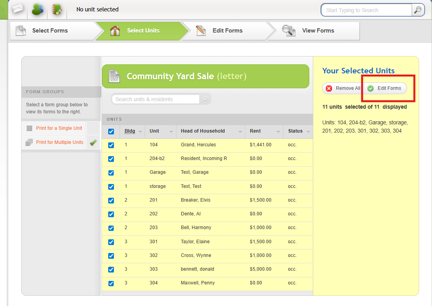
Task: Click the green checkmark beside Multiple Units
Action: (93, 142)
